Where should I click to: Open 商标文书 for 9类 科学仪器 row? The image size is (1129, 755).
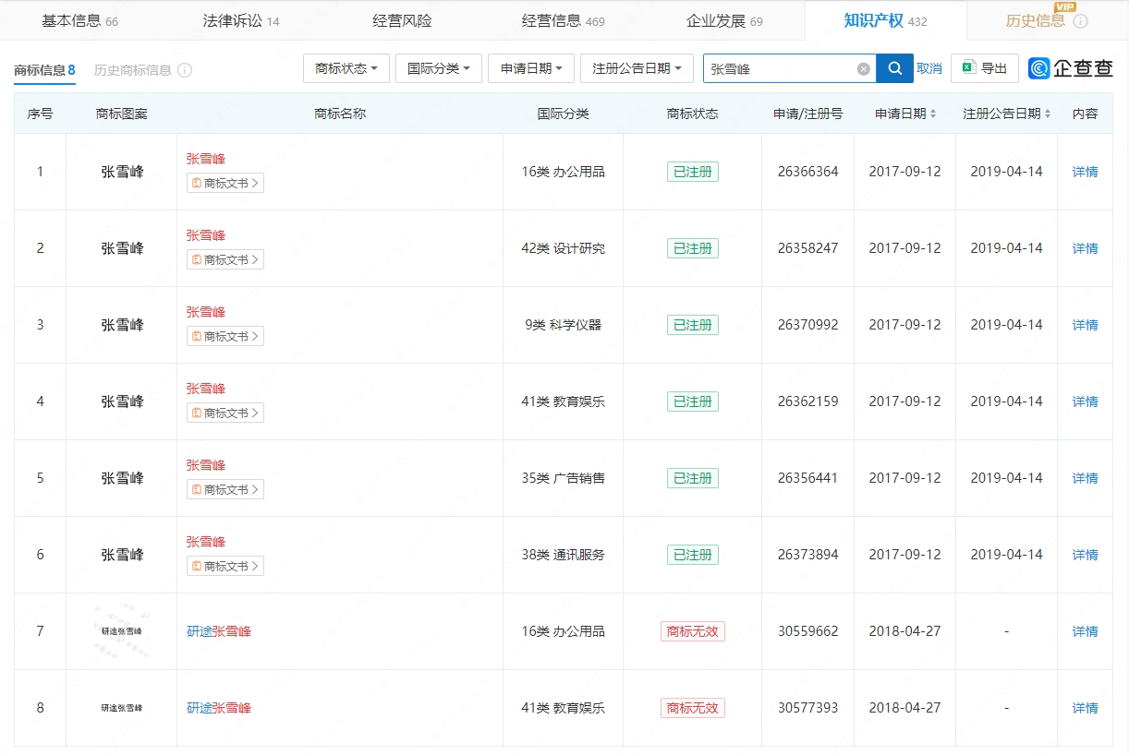tap(225, 336)
